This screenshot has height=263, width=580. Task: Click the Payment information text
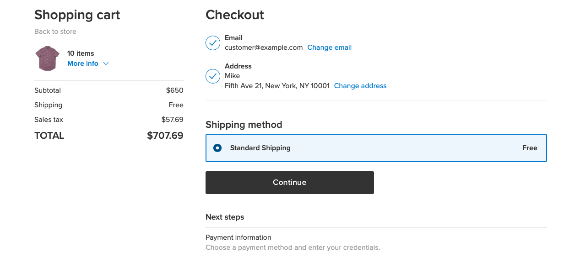(x=238, y=237)
